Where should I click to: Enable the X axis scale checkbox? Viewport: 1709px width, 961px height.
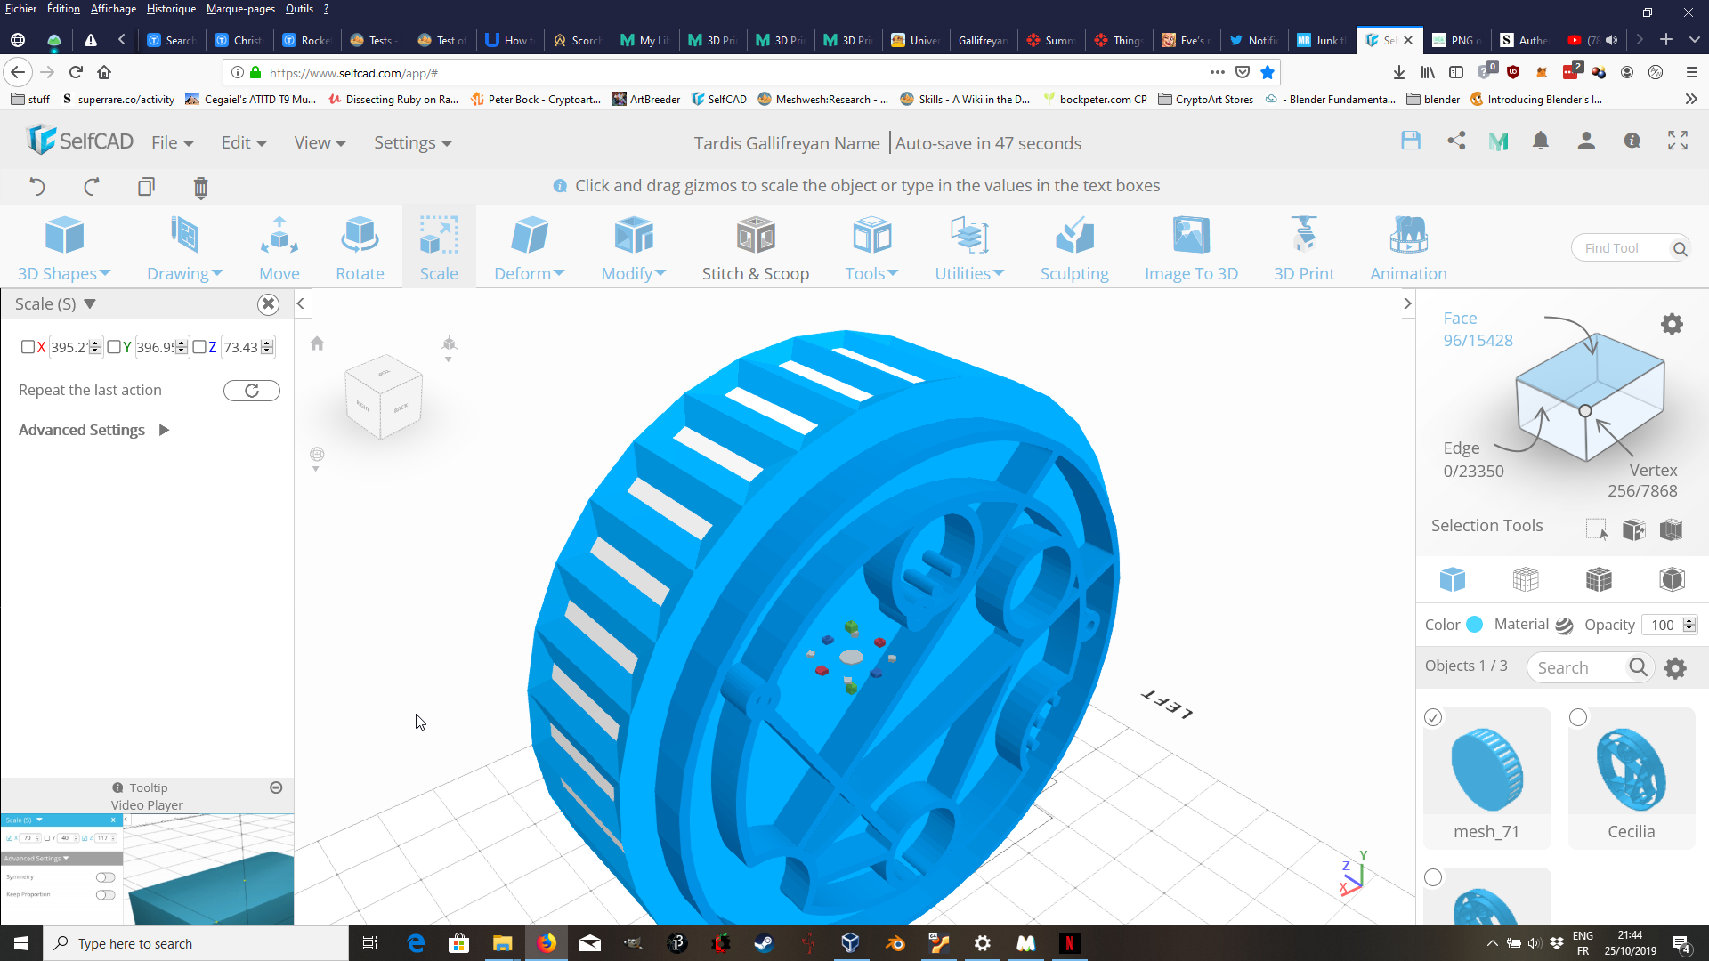coord(28,347)
